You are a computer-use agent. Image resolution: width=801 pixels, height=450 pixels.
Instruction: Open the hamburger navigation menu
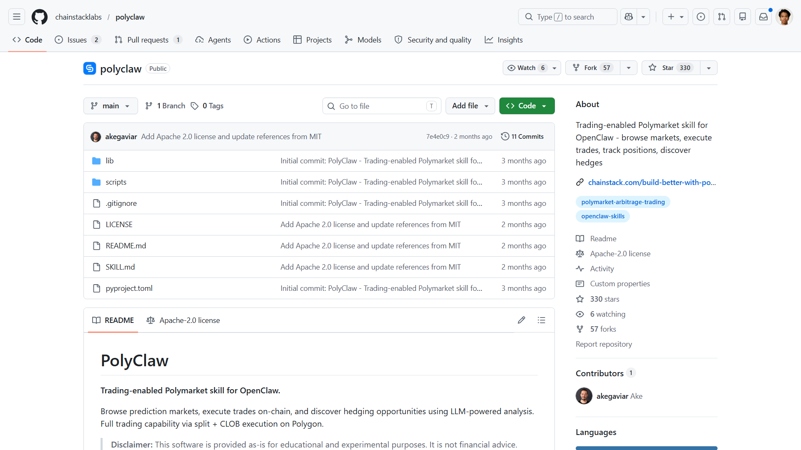(x=17, y=17)
